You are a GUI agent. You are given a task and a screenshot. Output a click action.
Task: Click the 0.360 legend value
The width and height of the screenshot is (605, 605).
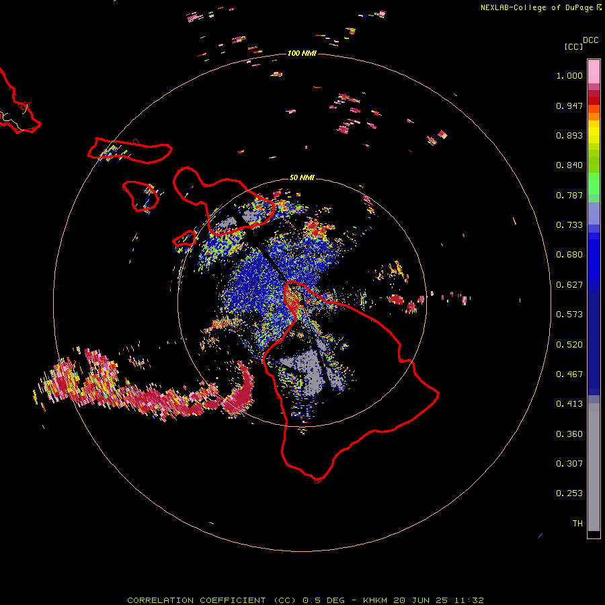coord(569,434)
